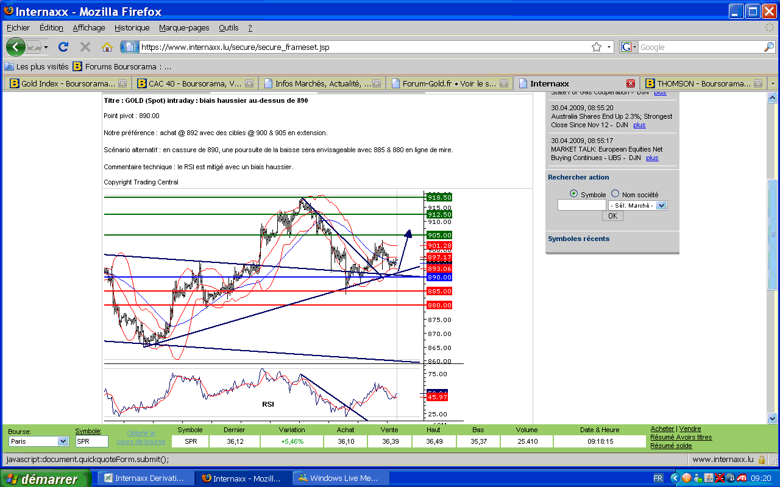Click the browser Back arrow button
Image resolution: width=780 pixels, height=487 pixels.
point(15,47)
